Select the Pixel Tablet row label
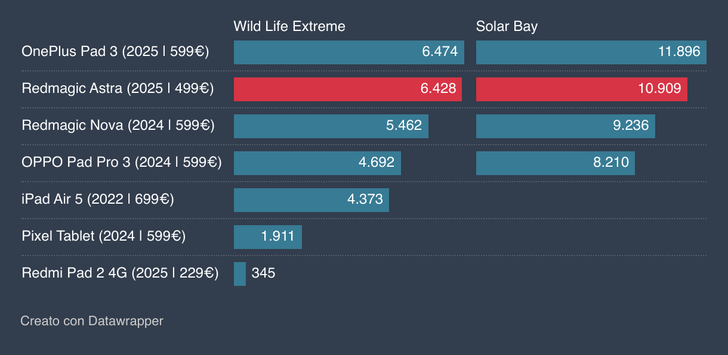 click(104, 236)
